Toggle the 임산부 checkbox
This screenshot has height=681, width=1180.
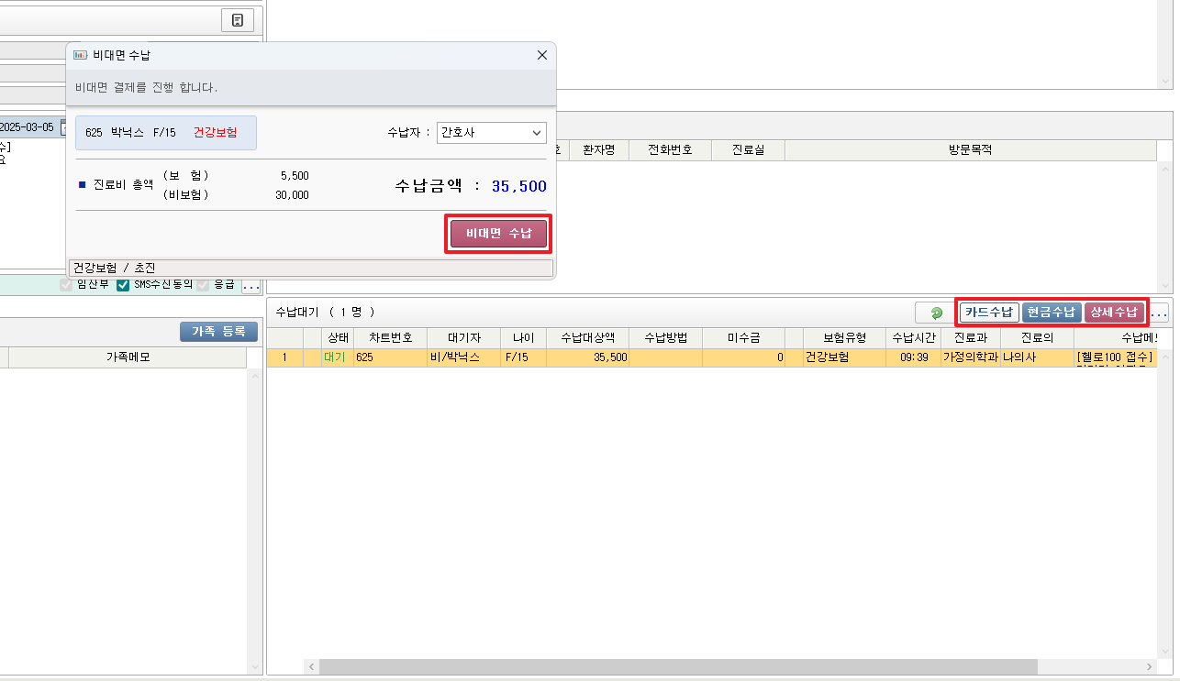(x=66, y=285)
